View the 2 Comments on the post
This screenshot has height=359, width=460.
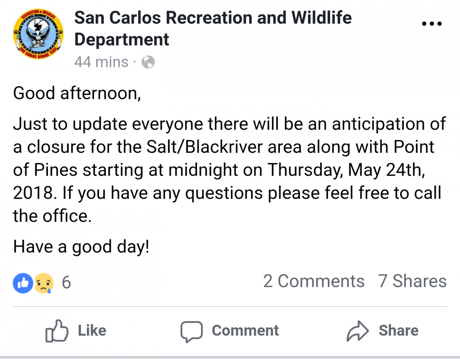(x=314, y=281)
